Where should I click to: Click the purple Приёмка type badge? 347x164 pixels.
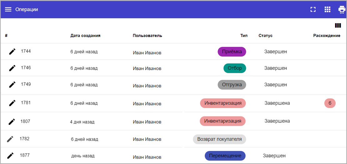tap(232, 52)
